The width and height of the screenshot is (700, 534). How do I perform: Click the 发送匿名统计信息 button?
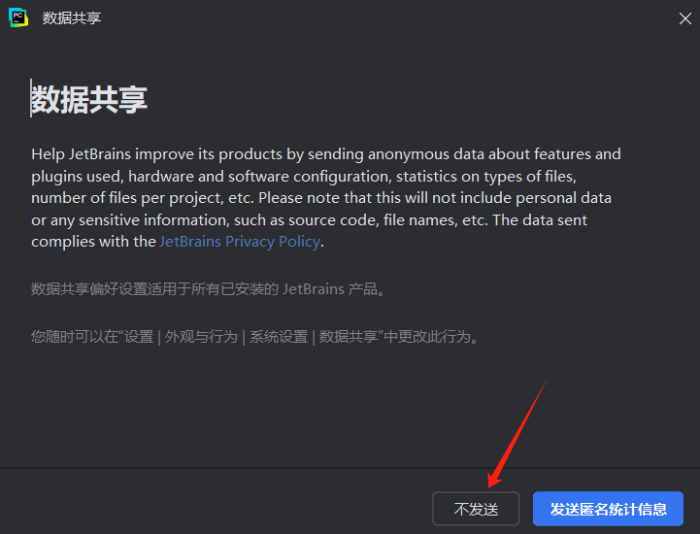click(608, 509)
